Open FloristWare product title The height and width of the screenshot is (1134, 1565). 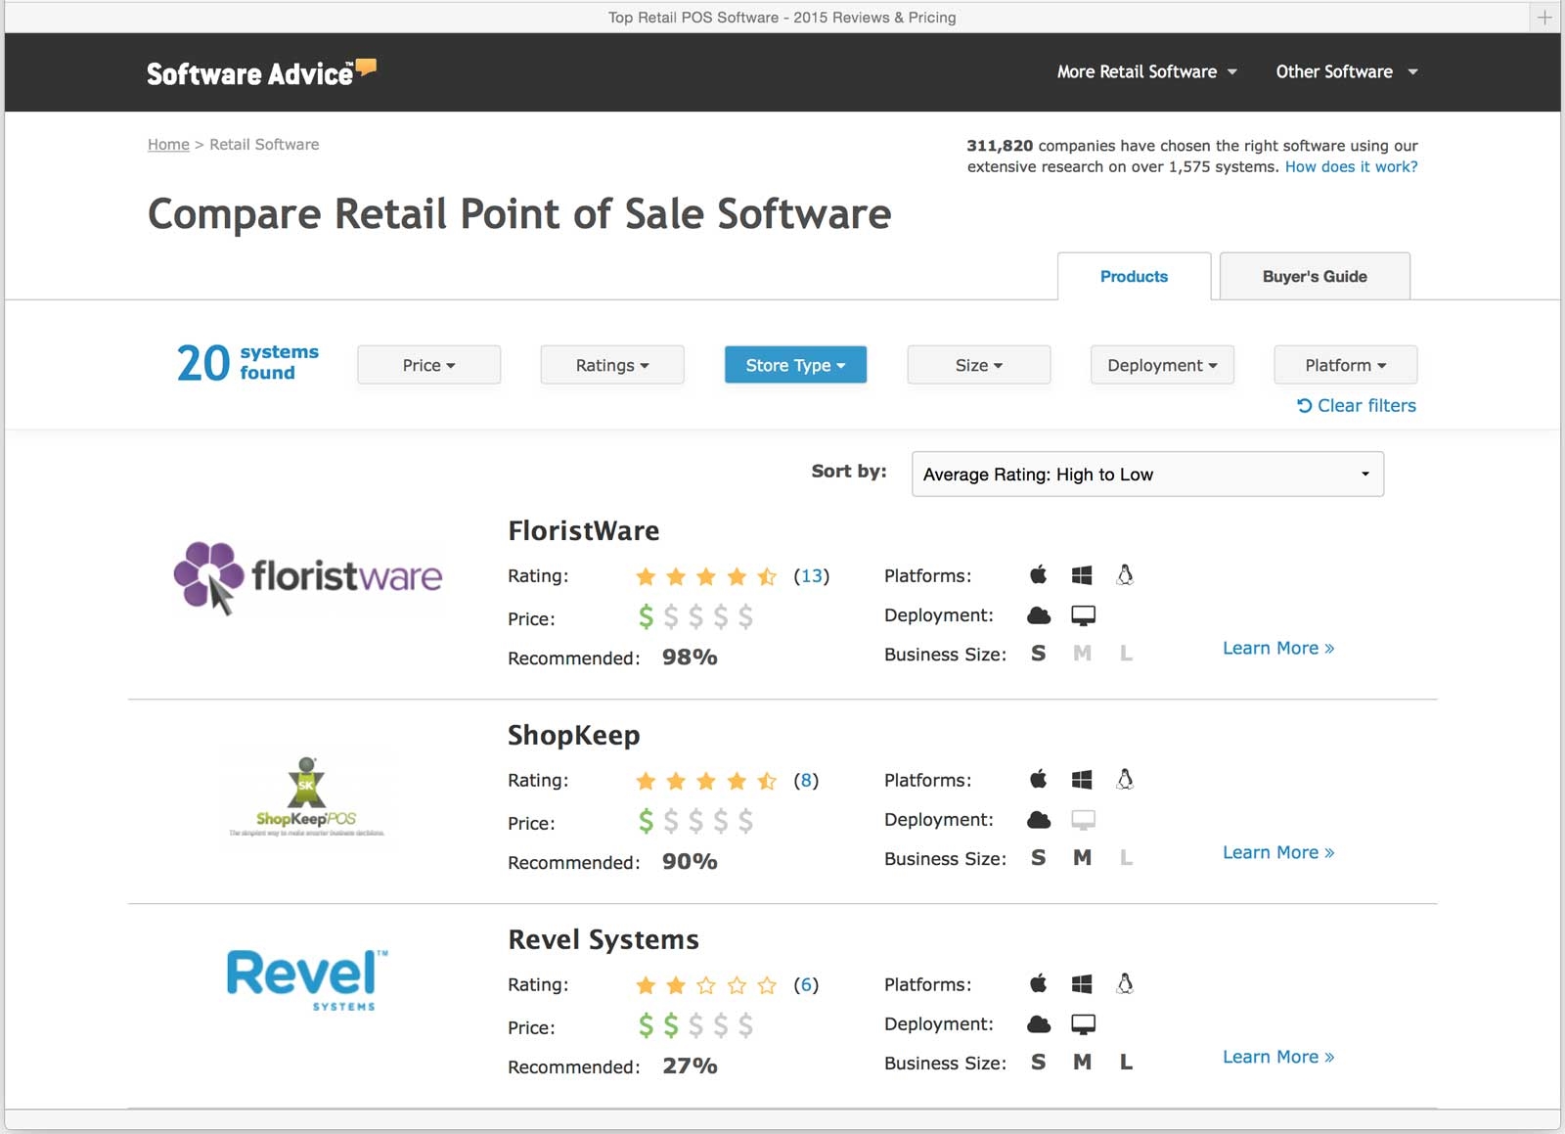pyautogui.click(x=583, y=530)
